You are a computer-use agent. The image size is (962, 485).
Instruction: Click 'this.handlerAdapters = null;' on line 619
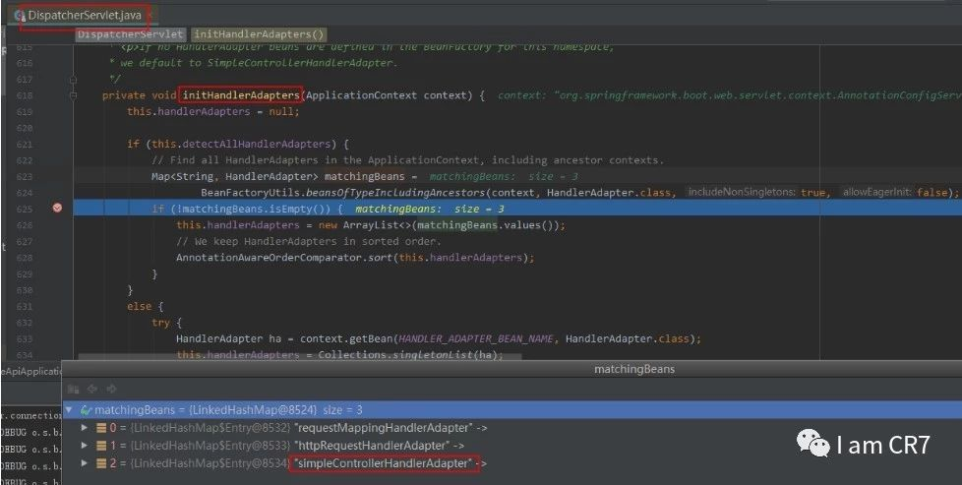pyautogui.click(x=212, y=112)
